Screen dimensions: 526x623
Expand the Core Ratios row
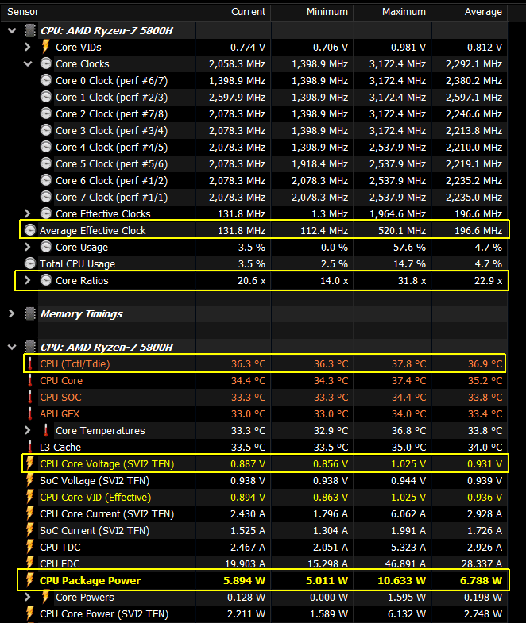click(28, 280)
